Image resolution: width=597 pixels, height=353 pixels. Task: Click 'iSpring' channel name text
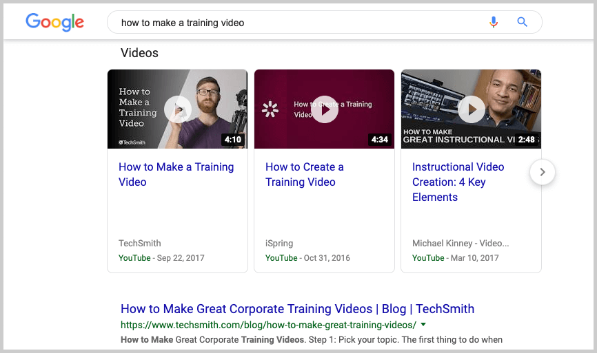click(x=279, y=243)
